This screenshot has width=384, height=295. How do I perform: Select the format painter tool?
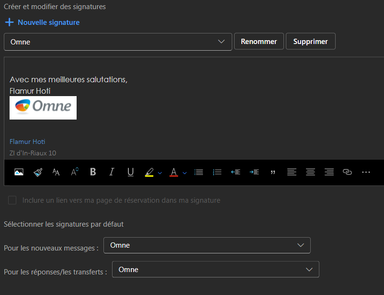(x=38, y=172)
